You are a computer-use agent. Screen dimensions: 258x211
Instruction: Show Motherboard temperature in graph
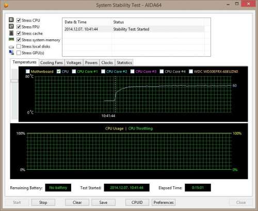point(27,71)
